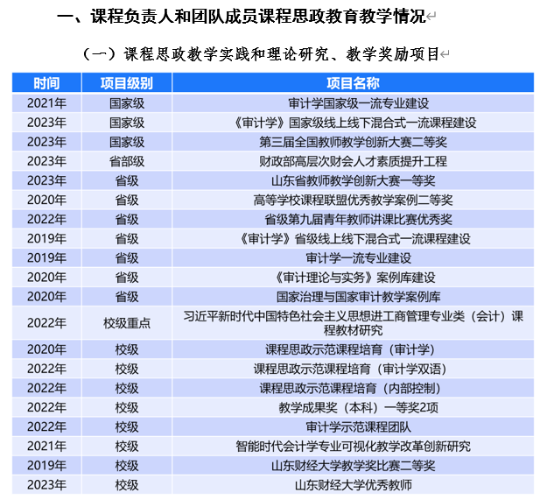Click the 项目级别 column header
The height and width of the screenshot is (500, 540).
126,83
